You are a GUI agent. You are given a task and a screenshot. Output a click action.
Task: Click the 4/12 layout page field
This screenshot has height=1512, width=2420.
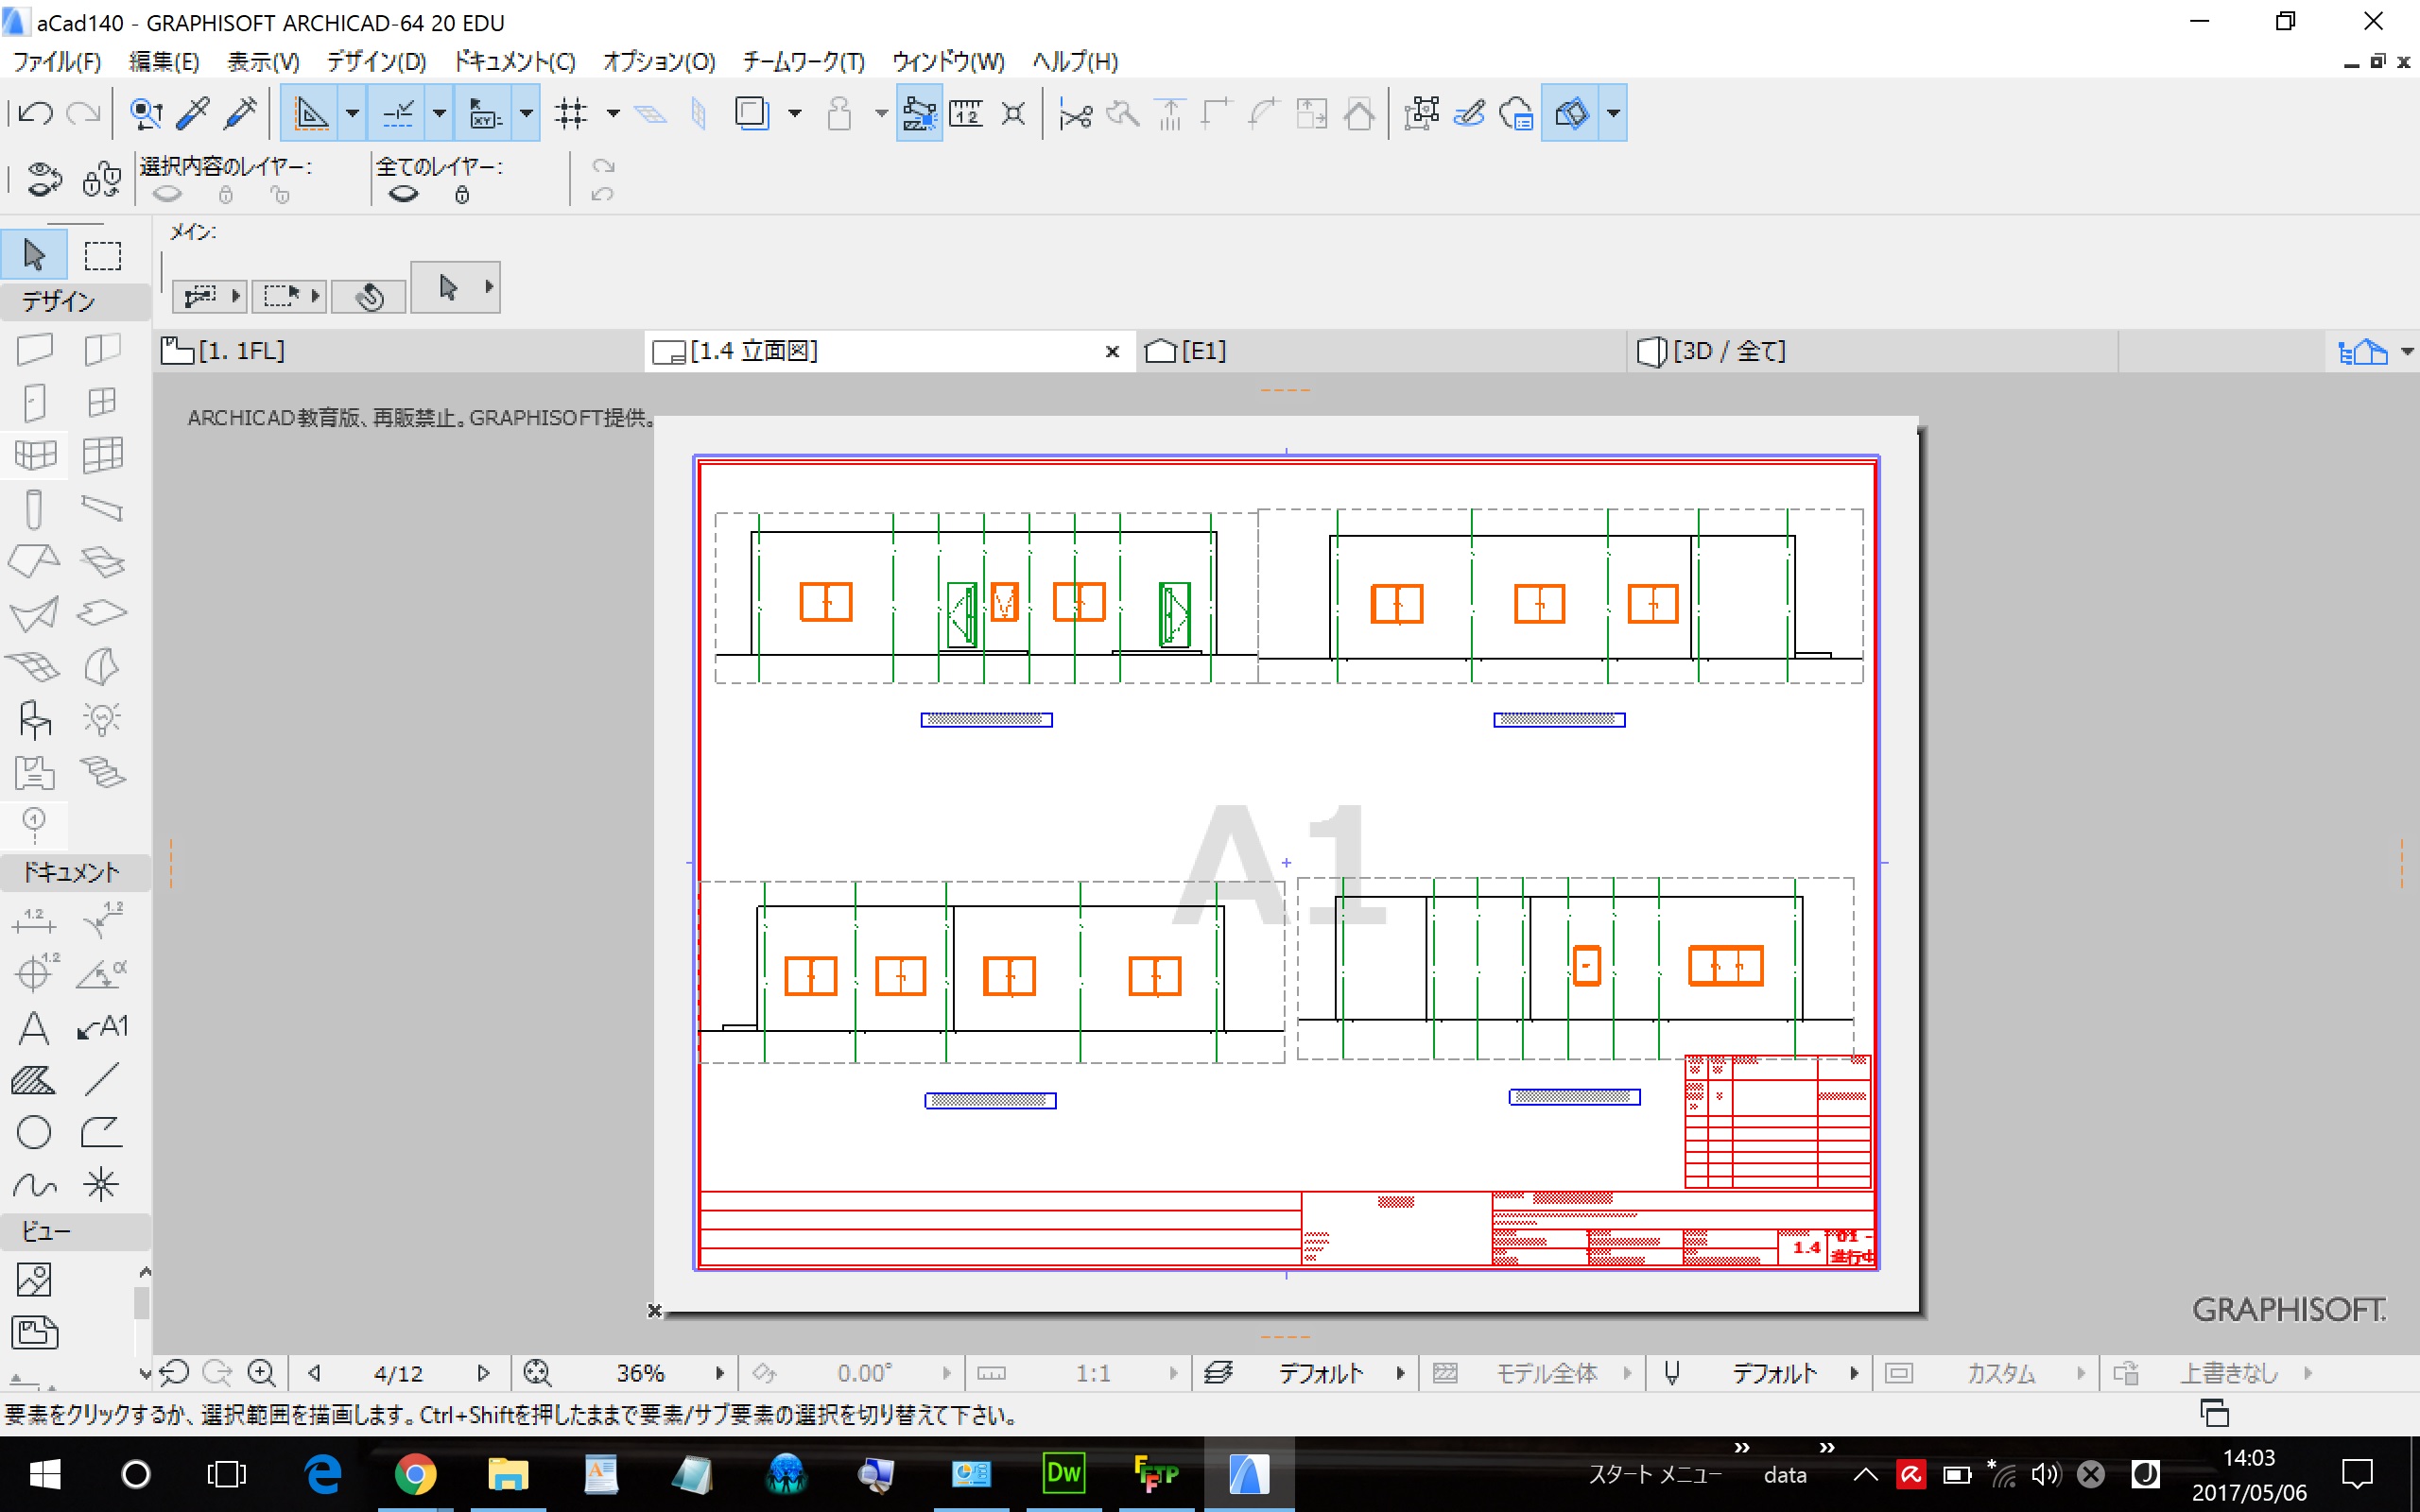(398, 1373)
